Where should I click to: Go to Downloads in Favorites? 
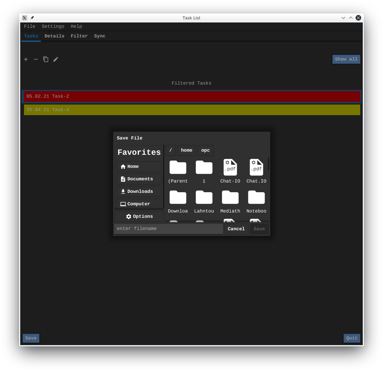click(139, 192)
